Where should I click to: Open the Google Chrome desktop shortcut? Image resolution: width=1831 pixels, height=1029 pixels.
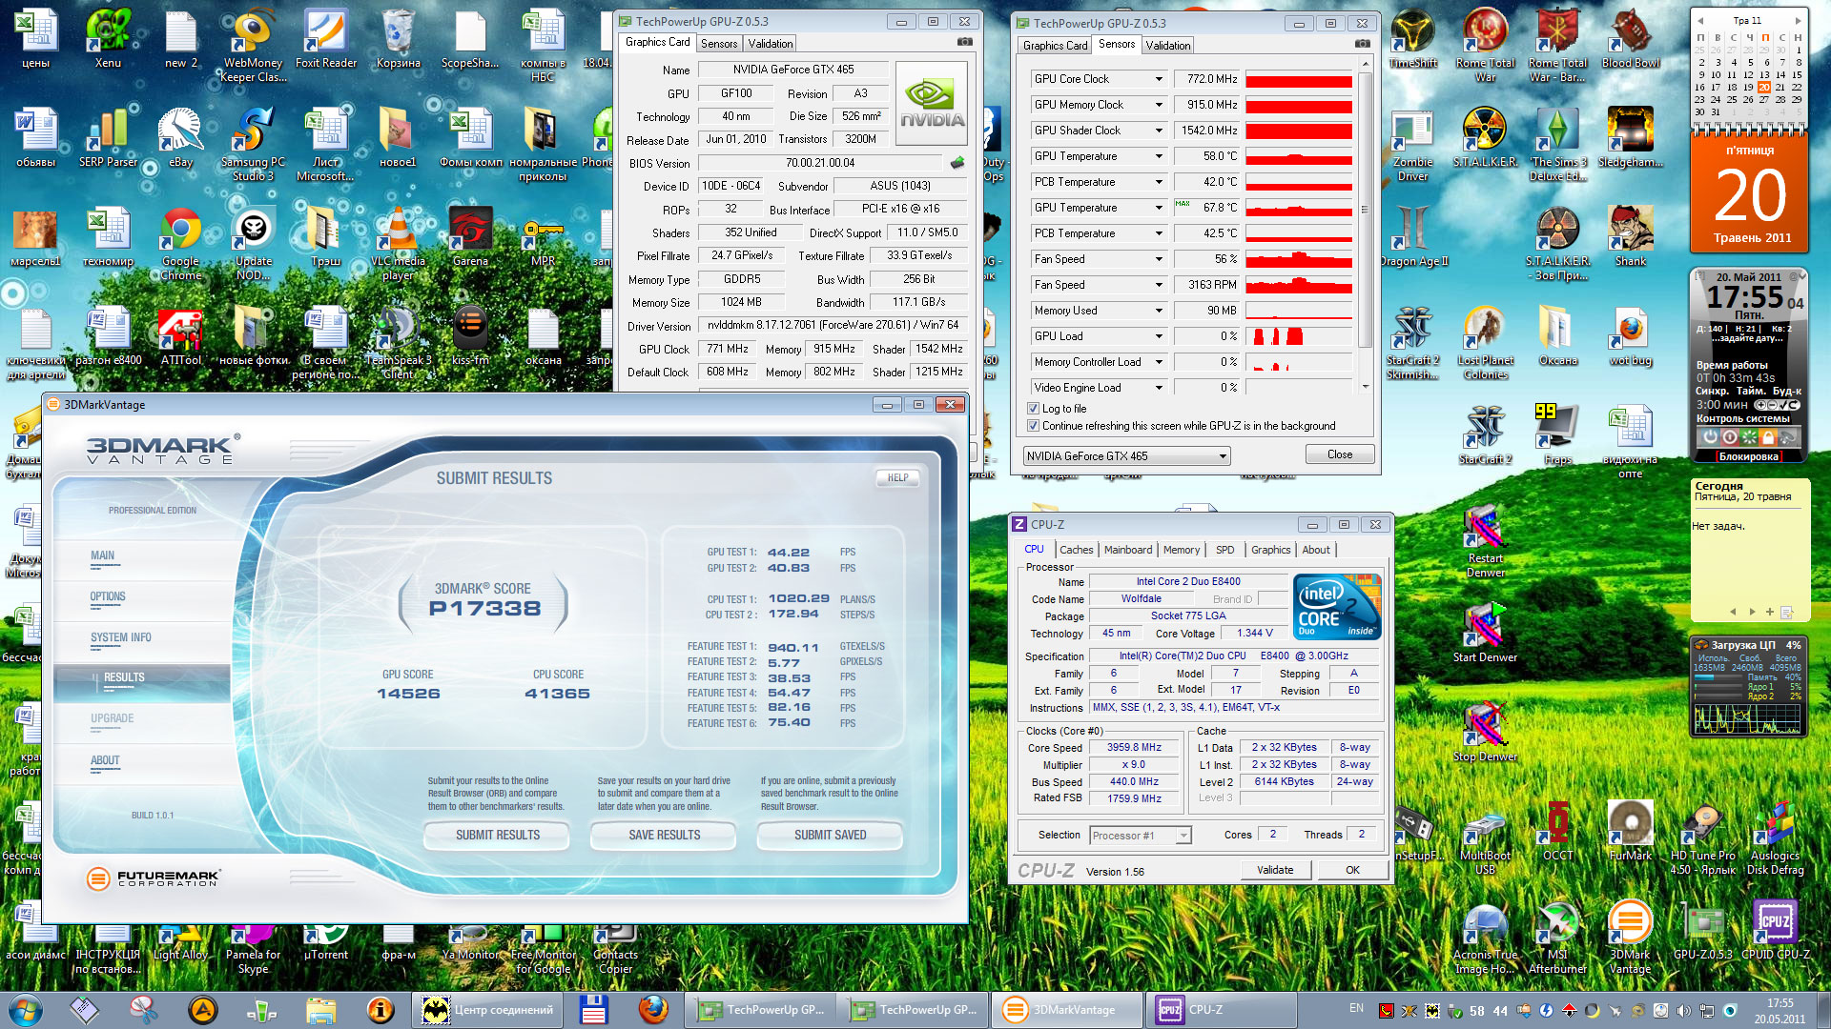pyautogui.click(x=181, y=243)
